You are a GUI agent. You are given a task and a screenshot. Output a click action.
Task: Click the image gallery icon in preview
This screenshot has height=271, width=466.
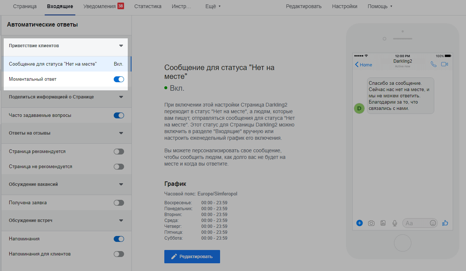[383, 223]
